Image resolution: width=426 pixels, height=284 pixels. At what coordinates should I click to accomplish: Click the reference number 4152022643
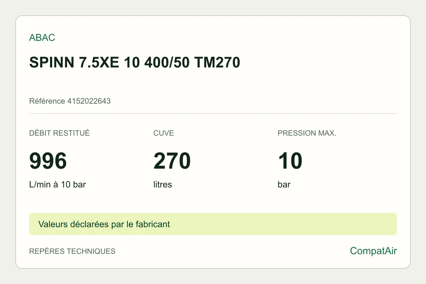pos(89,101)
